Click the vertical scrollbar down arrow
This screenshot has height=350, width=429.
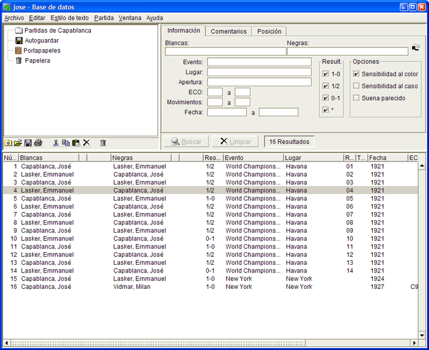[x=421, y=335]
